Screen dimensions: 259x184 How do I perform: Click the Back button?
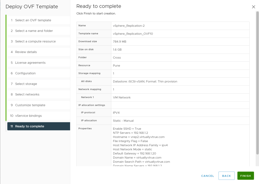[x=226, y=176]
